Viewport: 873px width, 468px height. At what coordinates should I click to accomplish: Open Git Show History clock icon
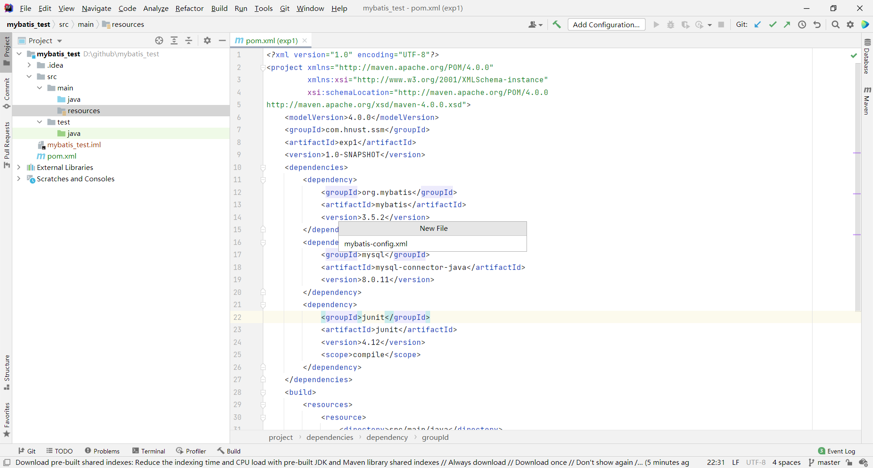802,25
